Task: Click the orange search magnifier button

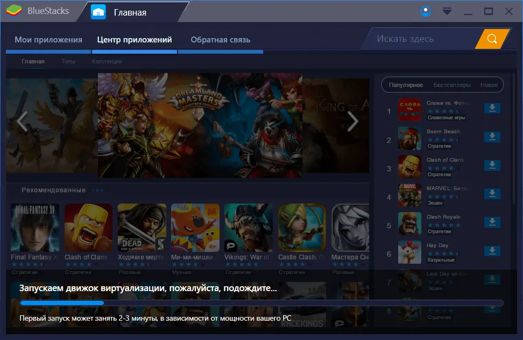Action: [492, 39]
